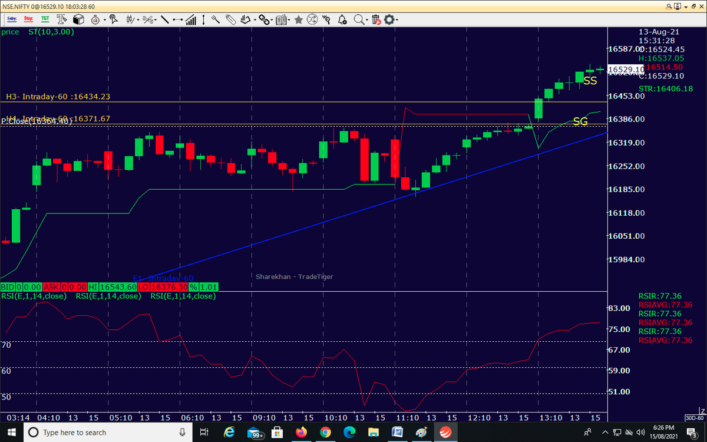Viewport: 707px width, 442px height.
Task: Click the H3- Intraday-60 :16434.23 label
Action: (58, 97)
